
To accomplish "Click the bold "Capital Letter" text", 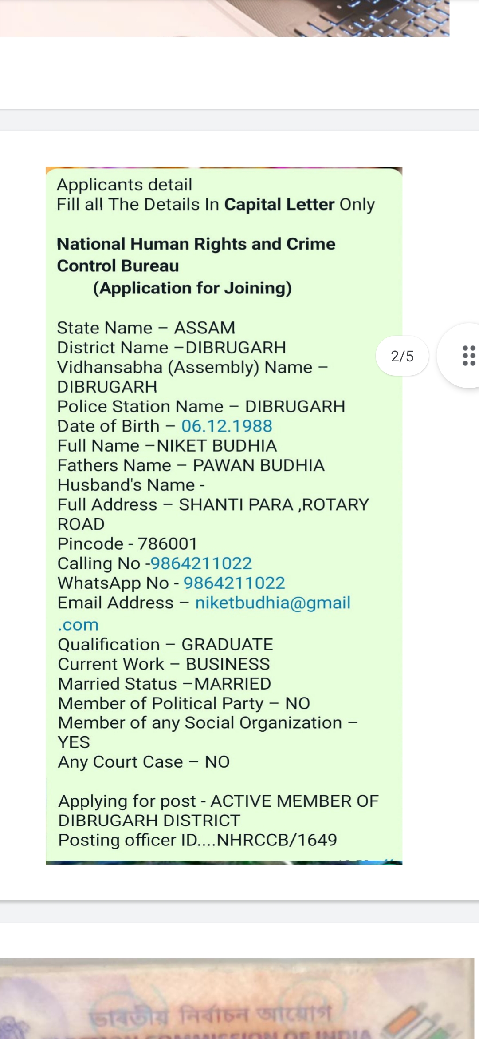I will (x=279, y=205).
